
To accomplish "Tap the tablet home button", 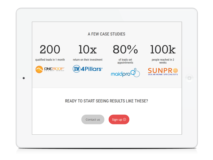I will coord(189,78).
